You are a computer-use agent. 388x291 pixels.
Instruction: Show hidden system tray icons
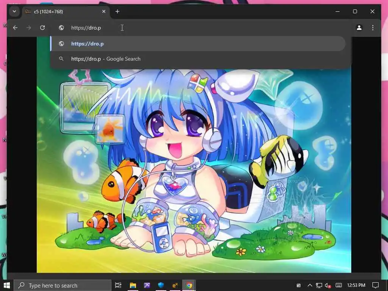tap(310, 286)
